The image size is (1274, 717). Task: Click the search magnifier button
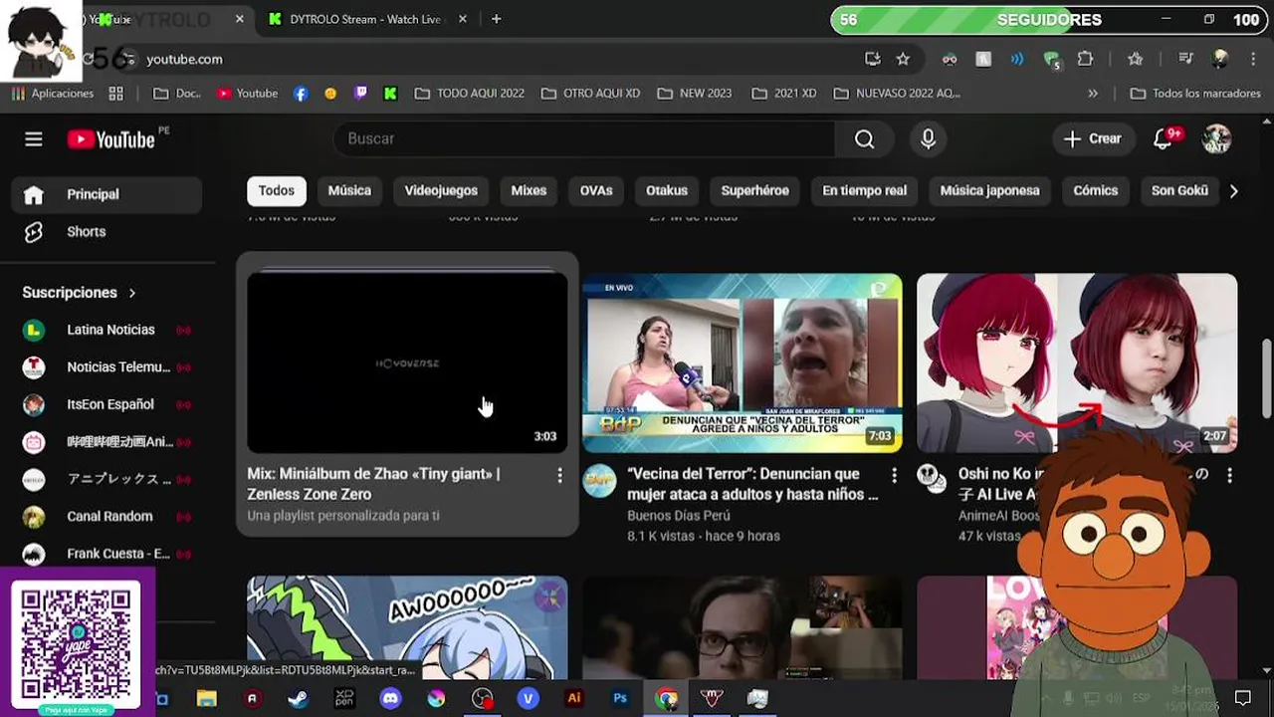pyautogui.click(x=864, y=139)
